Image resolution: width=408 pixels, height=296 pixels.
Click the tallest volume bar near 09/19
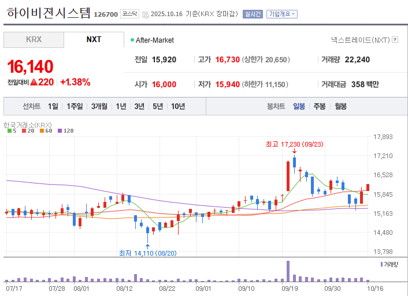[287, 270]
